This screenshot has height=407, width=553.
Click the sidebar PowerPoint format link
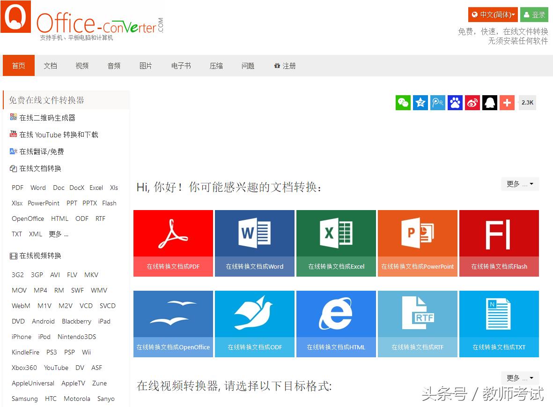pos(44,203)
